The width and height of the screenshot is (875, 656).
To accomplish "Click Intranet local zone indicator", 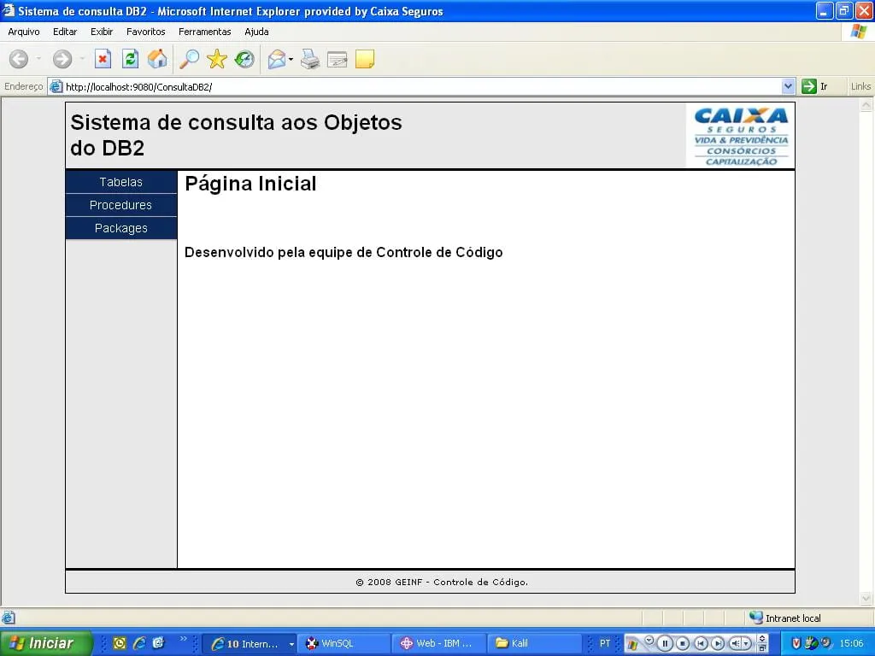I will (785, 618).
